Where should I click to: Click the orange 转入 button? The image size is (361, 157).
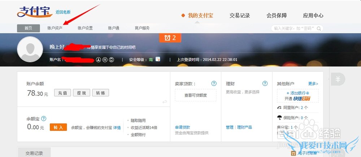pos(58,127)
